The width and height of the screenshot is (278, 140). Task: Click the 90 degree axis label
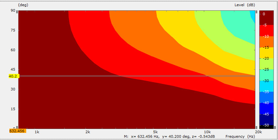(13, 10)
